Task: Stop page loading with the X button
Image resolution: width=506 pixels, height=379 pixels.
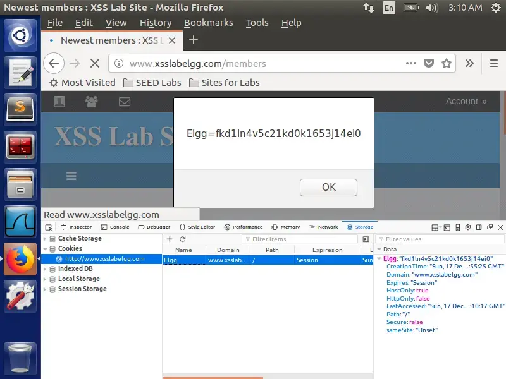Action: (x=95, y=63)
